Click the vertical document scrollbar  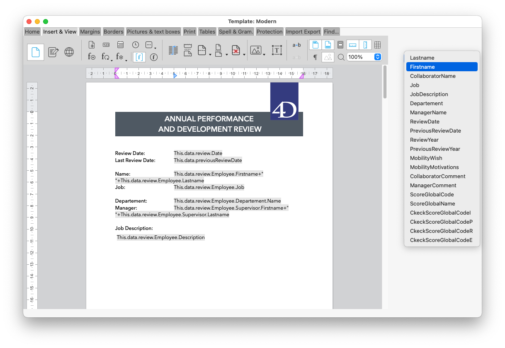point(385,82)
